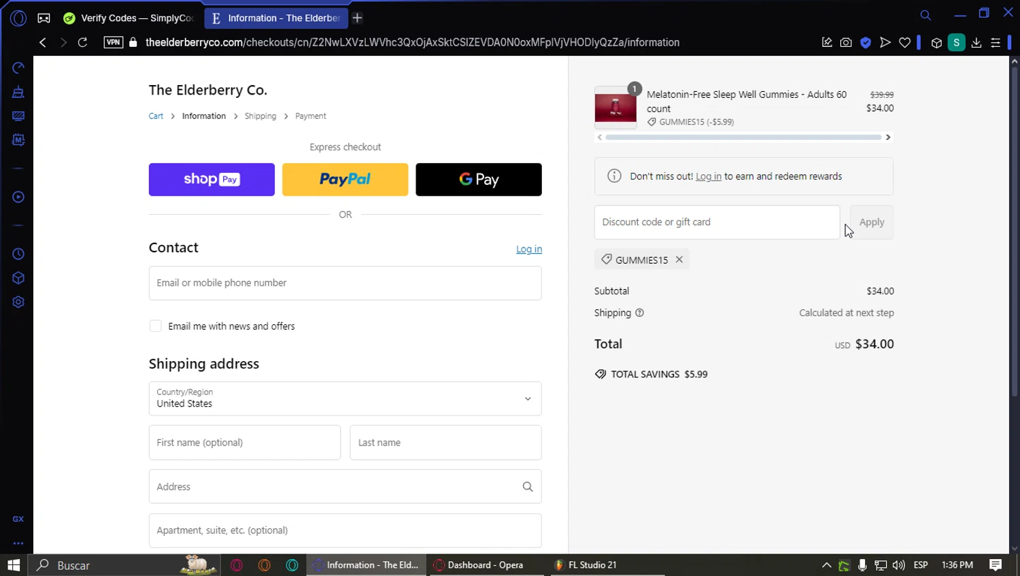
Task: Reload the current page
Action: click(x=82, y=42)
